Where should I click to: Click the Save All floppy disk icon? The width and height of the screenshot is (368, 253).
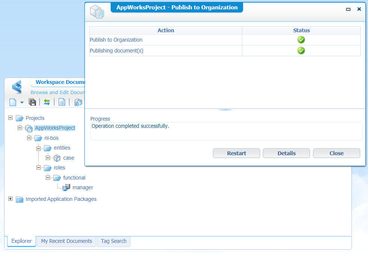click(32, 102)
